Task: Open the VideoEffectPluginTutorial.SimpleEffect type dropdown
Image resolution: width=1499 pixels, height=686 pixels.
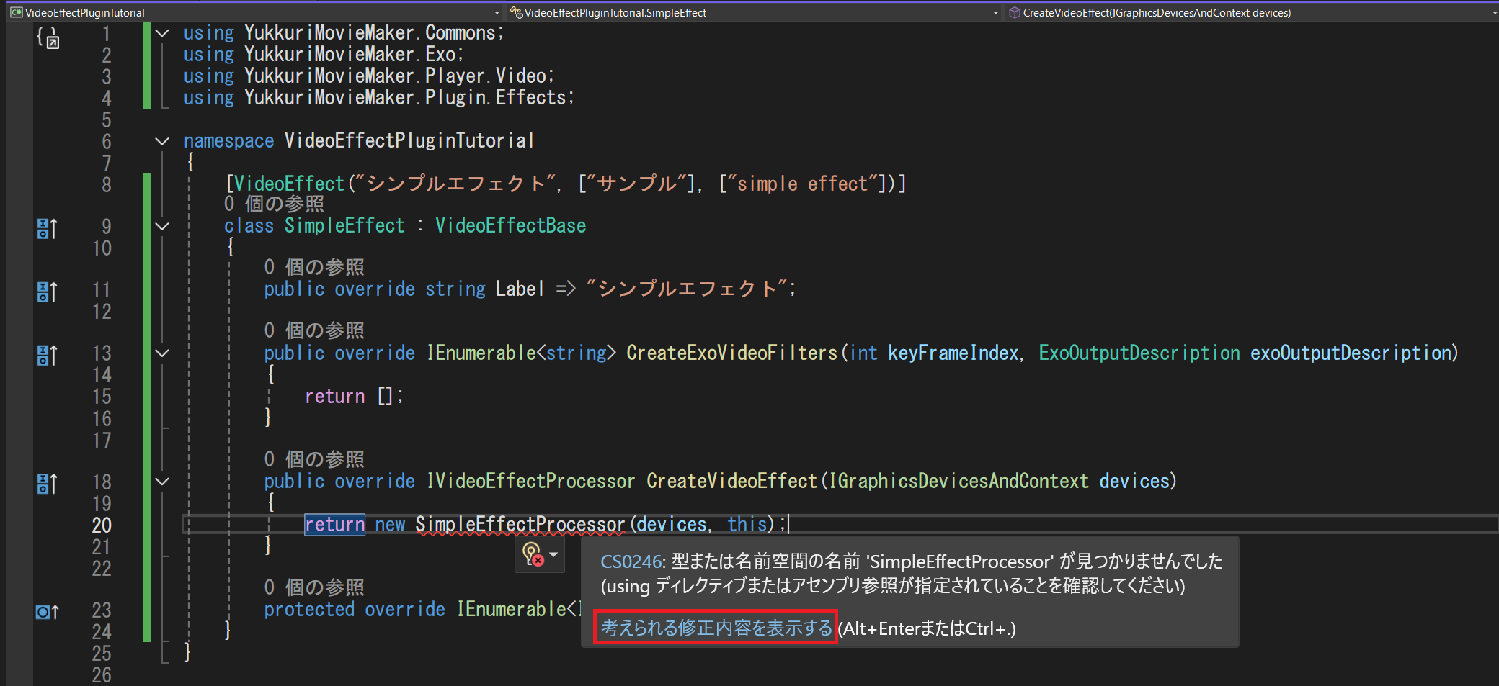Action: point(753,12)
